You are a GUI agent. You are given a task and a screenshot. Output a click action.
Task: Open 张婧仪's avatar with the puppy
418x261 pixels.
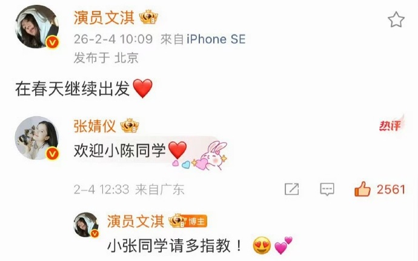click(37, 138)
